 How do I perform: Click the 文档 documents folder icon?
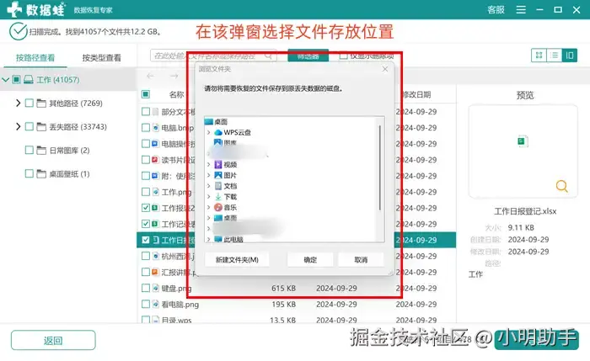tap(218, 186)
